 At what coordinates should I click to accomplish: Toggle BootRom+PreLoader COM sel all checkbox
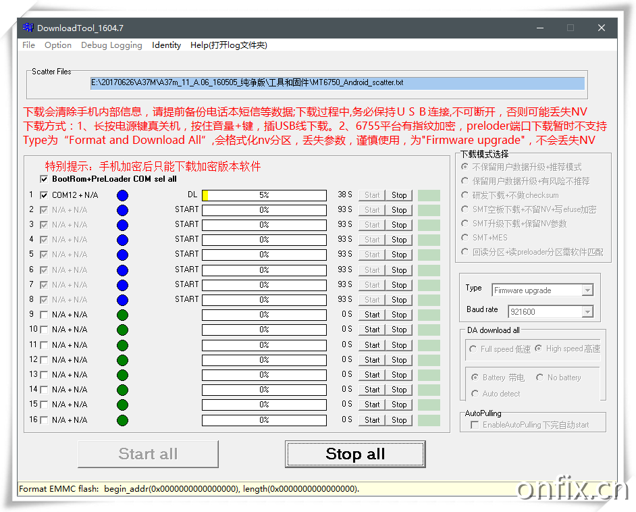pyautogui.click(x=44, y=179)
